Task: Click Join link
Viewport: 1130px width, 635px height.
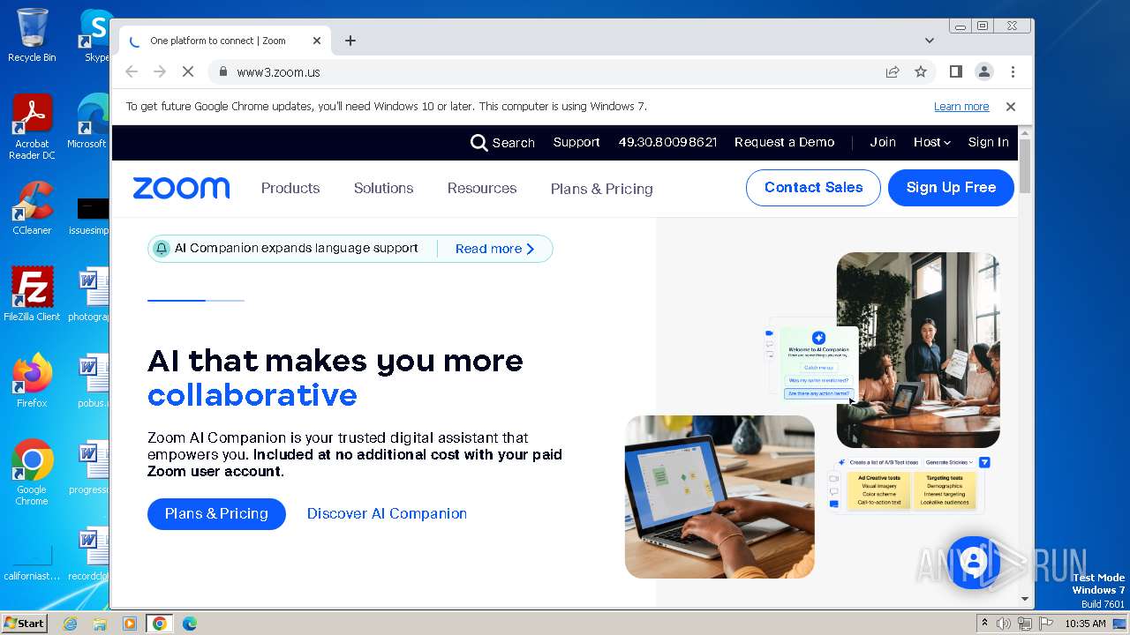Action: click(x=883, y=142)
